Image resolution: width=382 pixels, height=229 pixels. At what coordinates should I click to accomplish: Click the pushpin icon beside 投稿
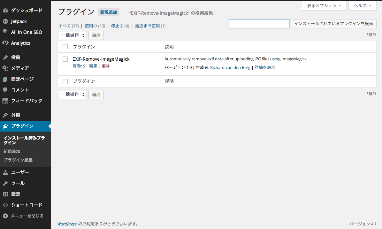click(5, 57)
